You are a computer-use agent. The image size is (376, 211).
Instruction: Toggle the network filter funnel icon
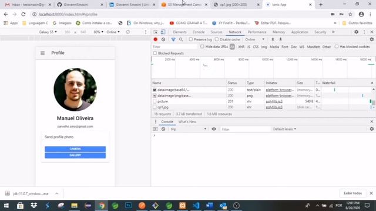tap(173, 39)
